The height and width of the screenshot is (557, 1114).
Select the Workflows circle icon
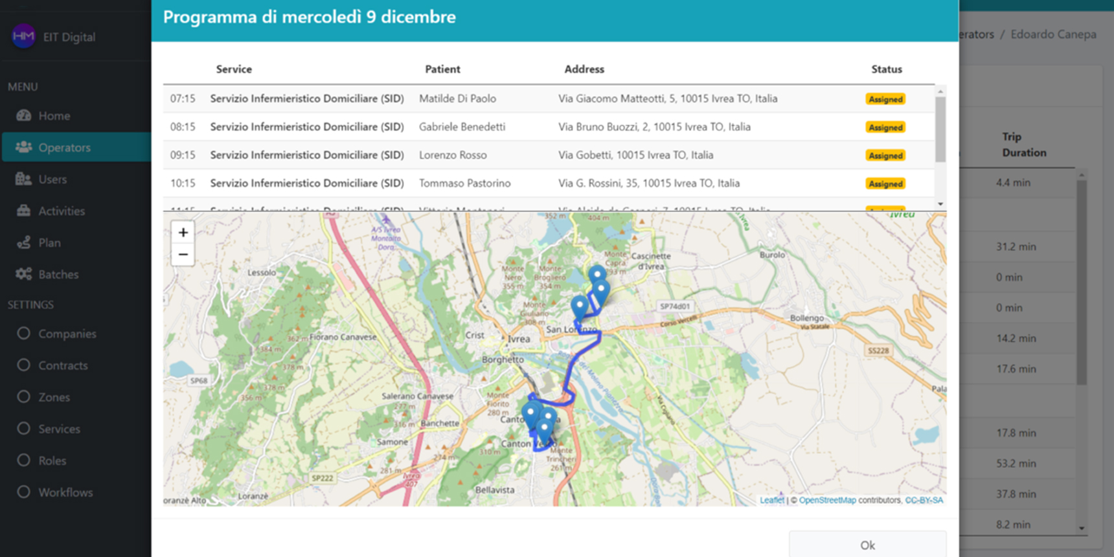point(24,492)
